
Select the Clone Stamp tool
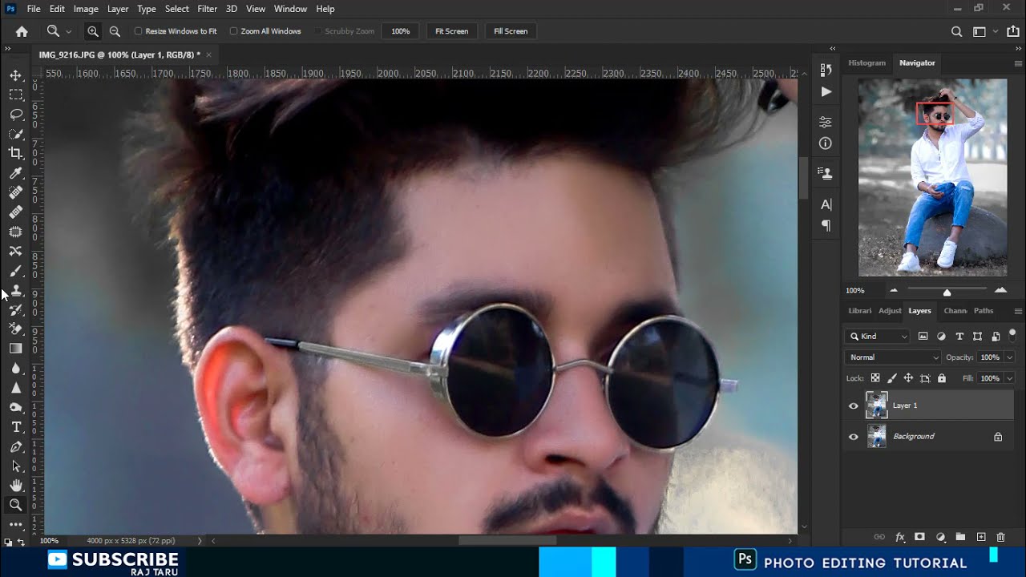(x=15, y=290)
